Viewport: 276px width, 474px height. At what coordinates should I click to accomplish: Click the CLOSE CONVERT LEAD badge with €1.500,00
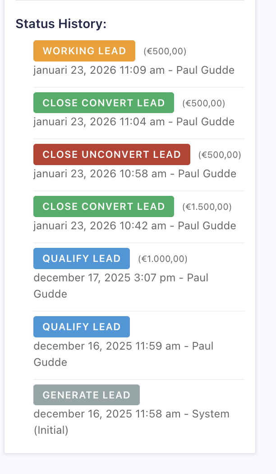click(x=104, y=206)
